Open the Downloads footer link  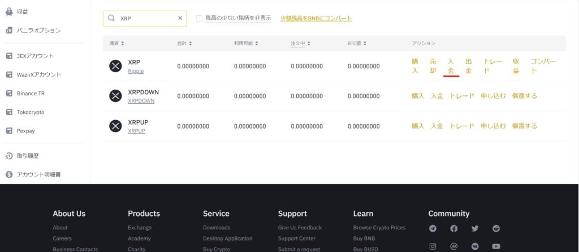coord(217,228)
